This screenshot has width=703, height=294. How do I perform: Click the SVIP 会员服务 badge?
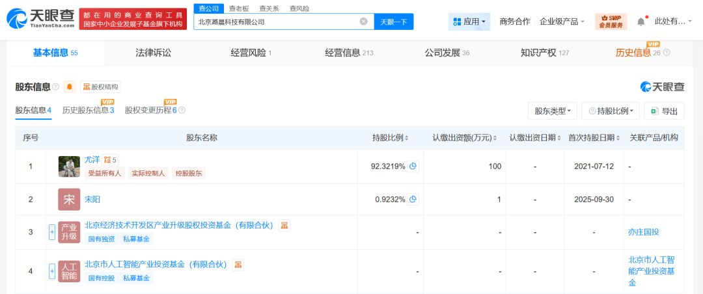click(x=611, y=21)
